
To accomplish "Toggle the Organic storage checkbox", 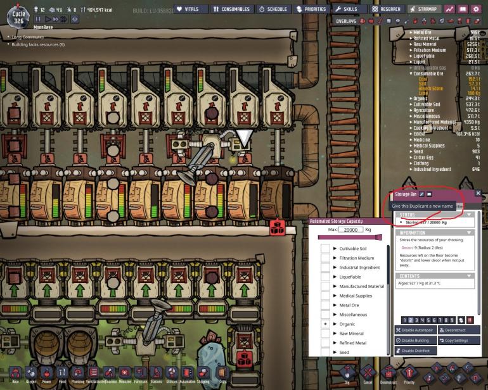I will coord(325,324).
